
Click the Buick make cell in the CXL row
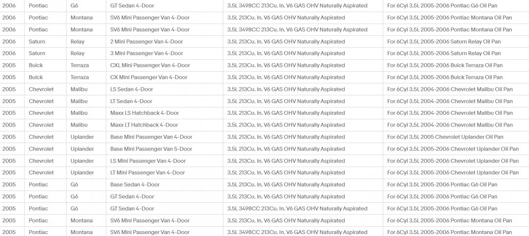45,65
